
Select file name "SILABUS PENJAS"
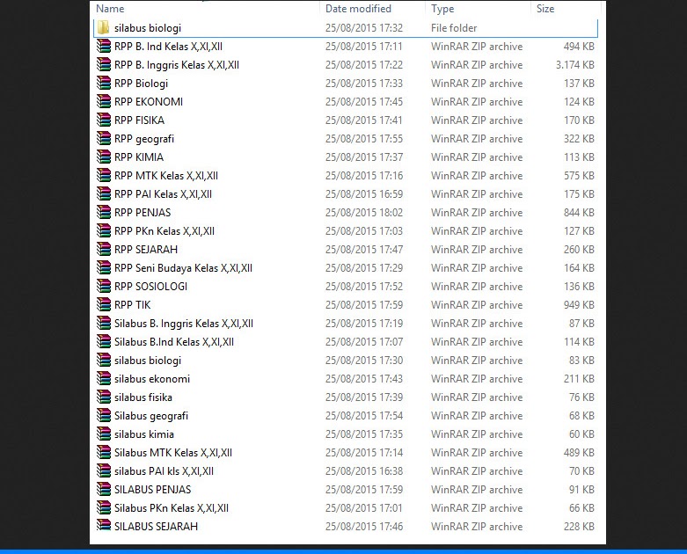click(152, 489)
